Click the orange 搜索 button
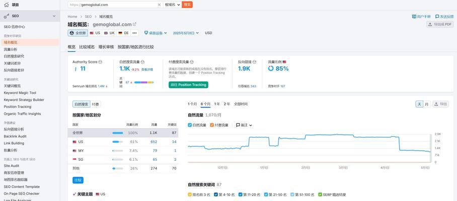Screen dimensions: 457x201 [187, 5]
